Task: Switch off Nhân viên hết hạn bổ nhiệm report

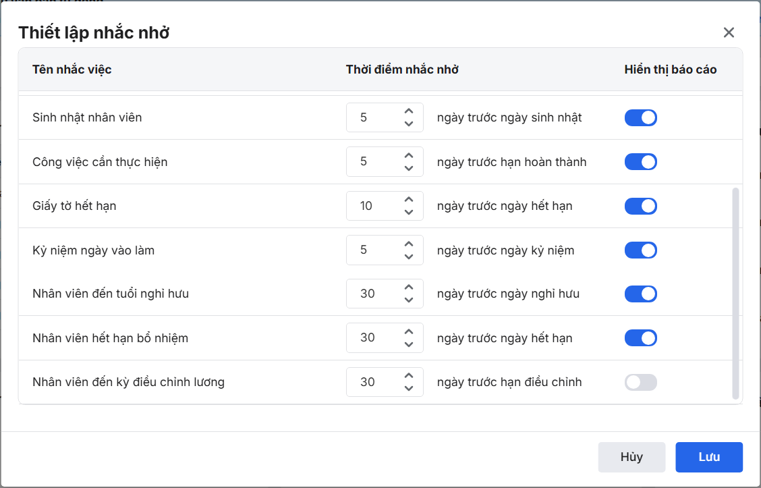Action: [x=640, y=337]
